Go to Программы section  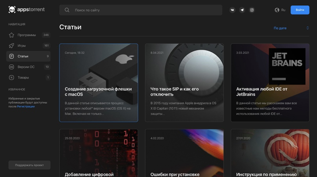[x=28, y=35]
